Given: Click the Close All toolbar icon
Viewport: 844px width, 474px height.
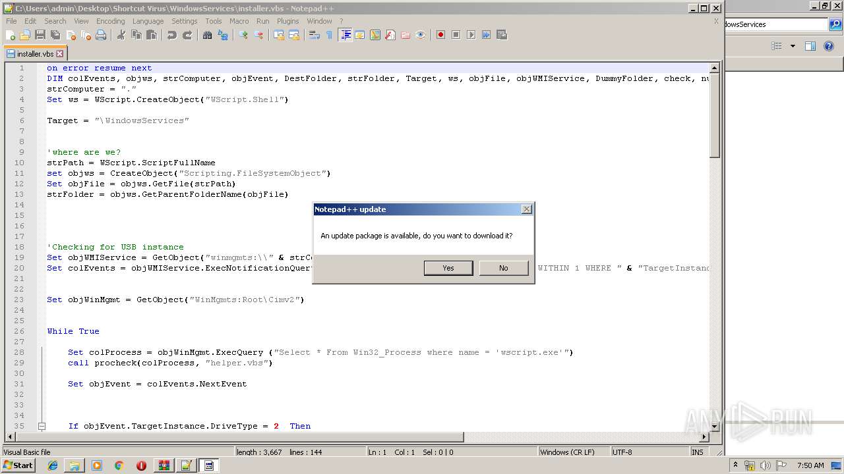Looking at the screenshot, I should 86,35.
